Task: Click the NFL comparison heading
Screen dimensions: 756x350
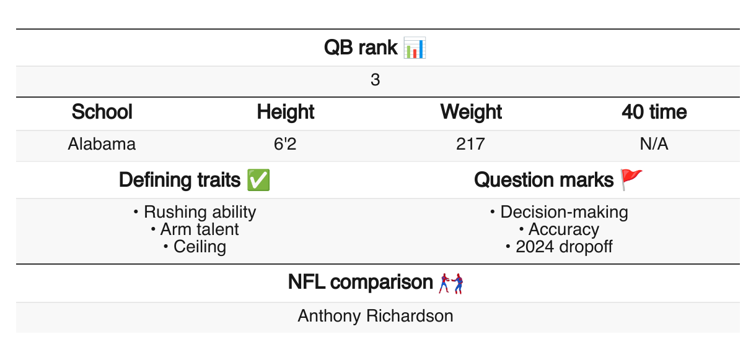Action: 360,283
